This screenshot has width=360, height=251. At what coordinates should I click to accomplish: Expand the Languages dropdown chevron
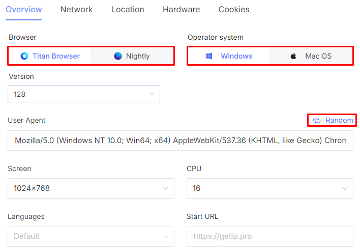tap(165, 237)
